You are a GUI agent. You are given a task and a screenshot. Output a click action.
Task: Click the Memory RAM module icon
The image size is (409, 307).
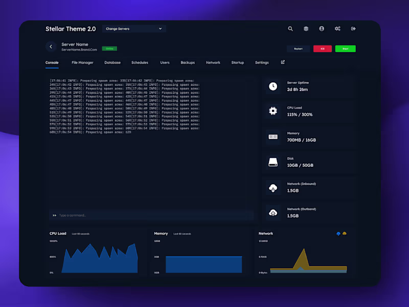click(273, 137)
